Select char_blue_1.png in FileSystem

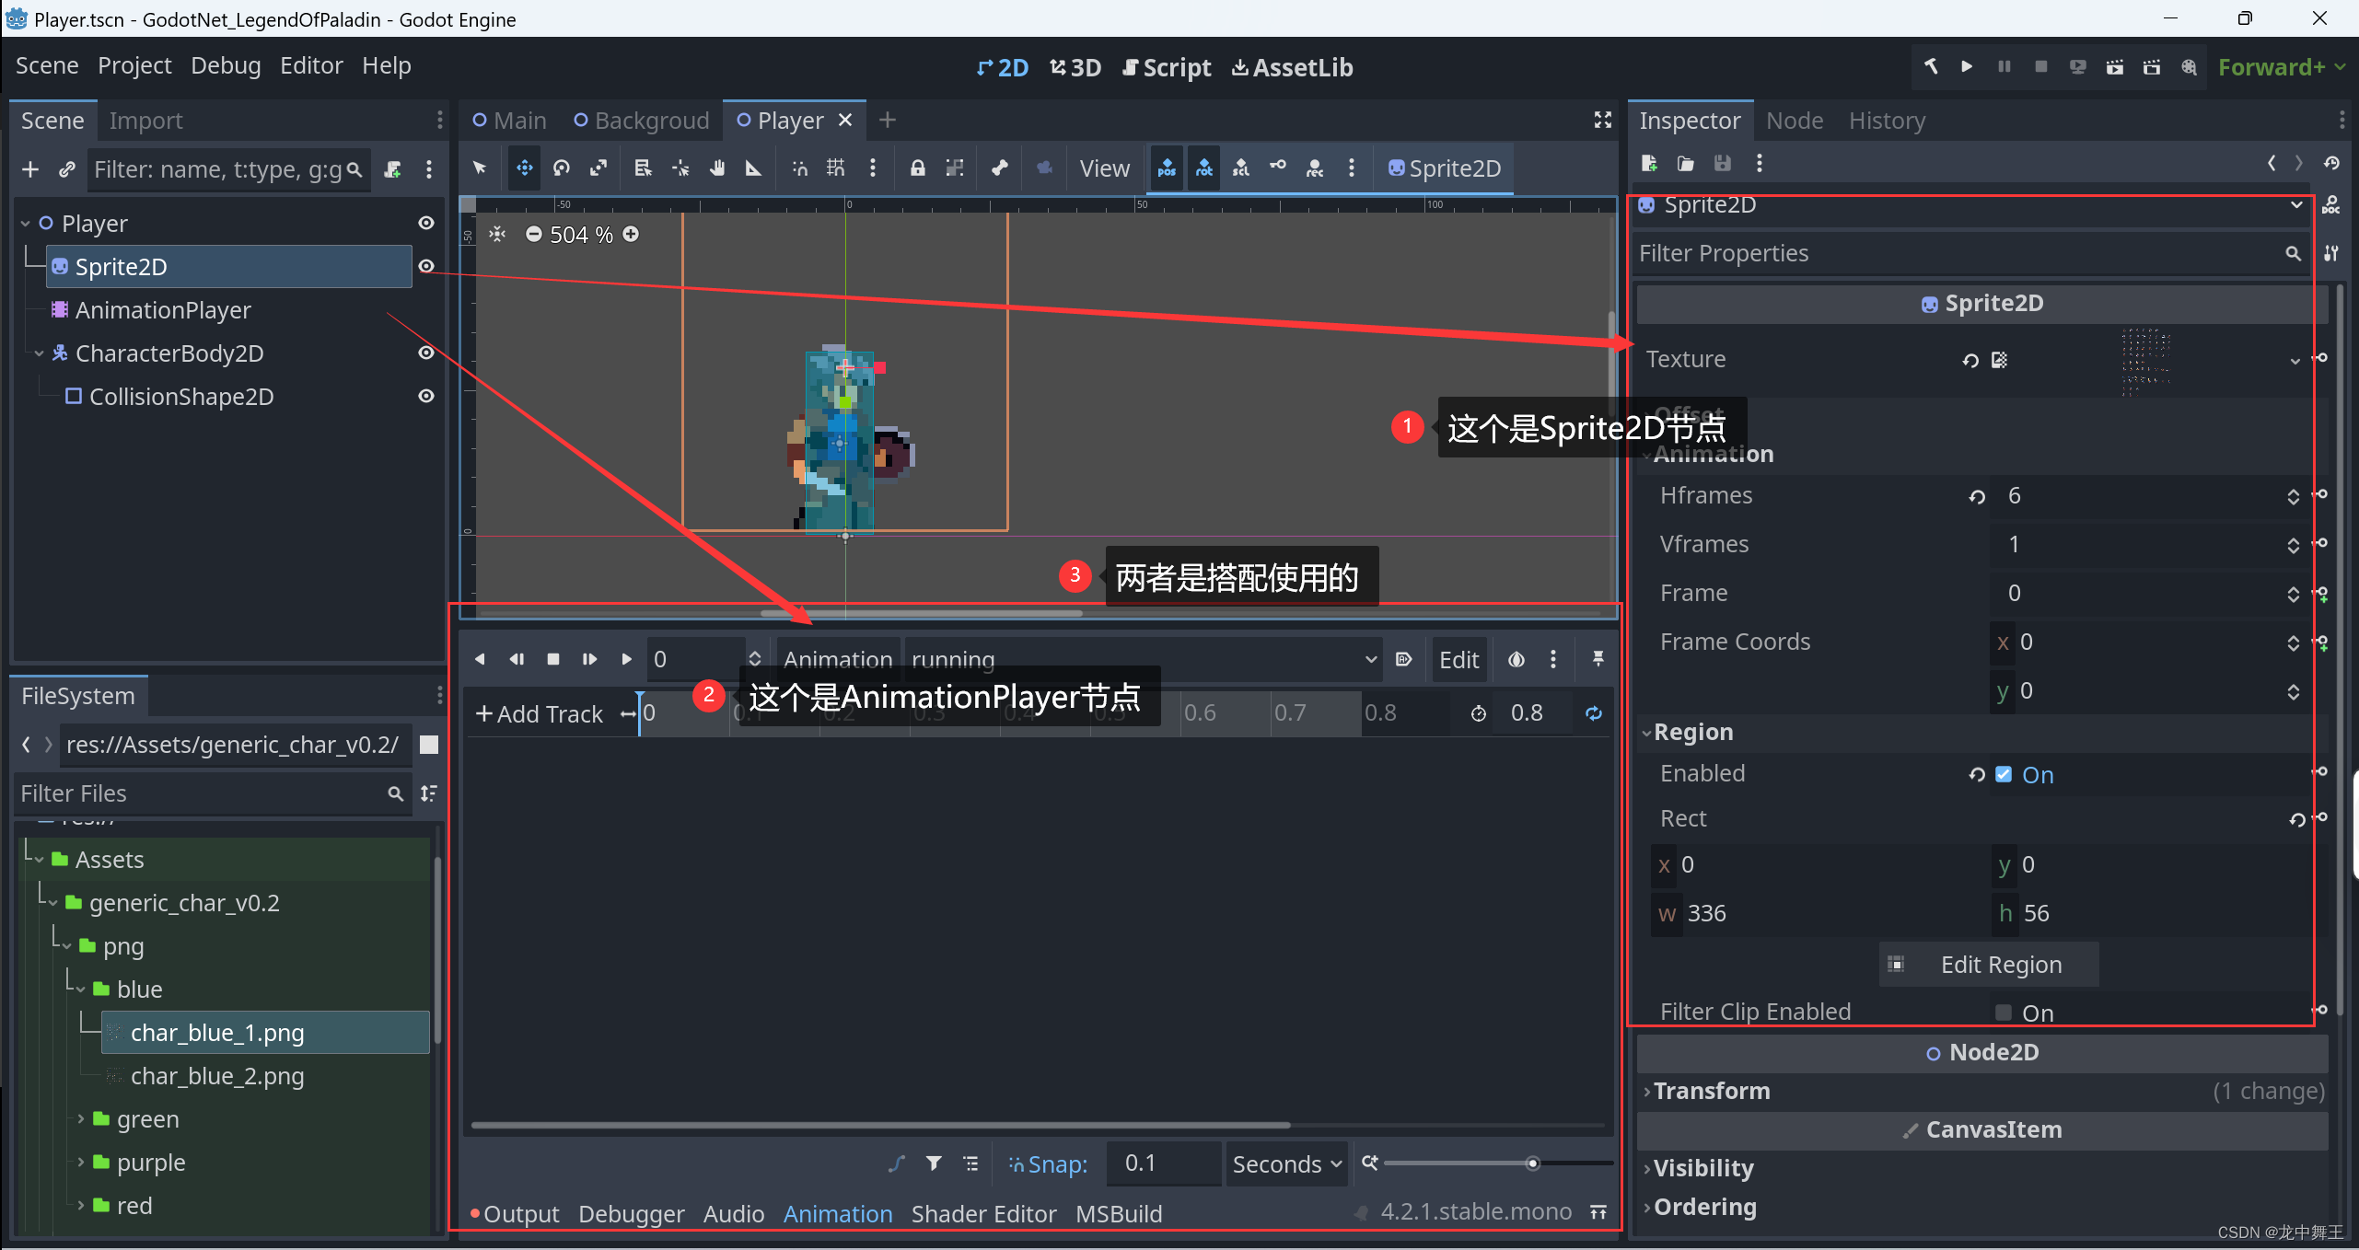tap(217, 1030)
